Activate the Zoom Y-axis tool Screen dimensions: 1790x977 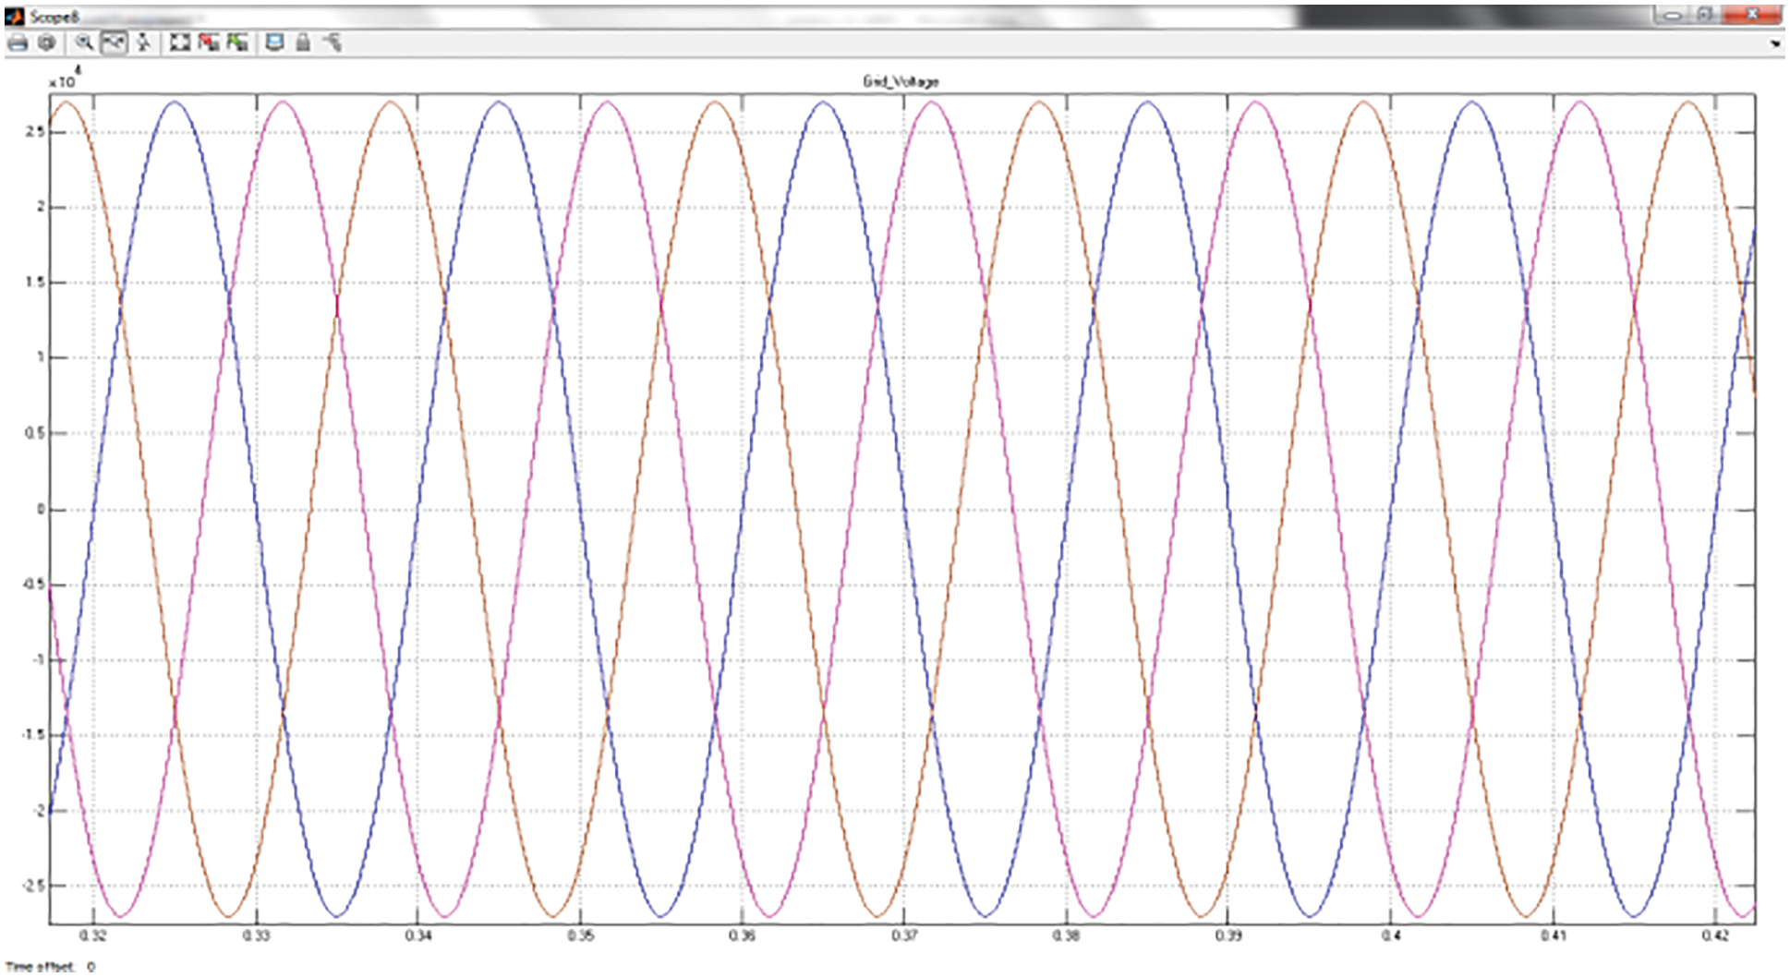143,42
